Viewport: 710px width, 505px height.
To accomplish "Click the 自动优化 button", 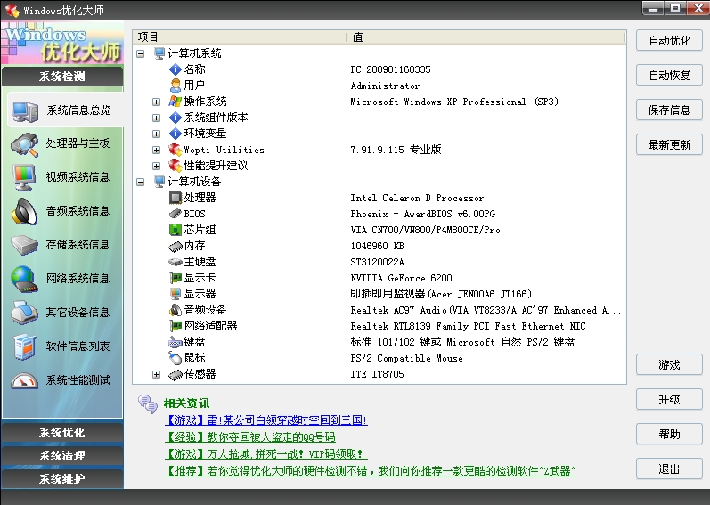I will pos(669,41).
